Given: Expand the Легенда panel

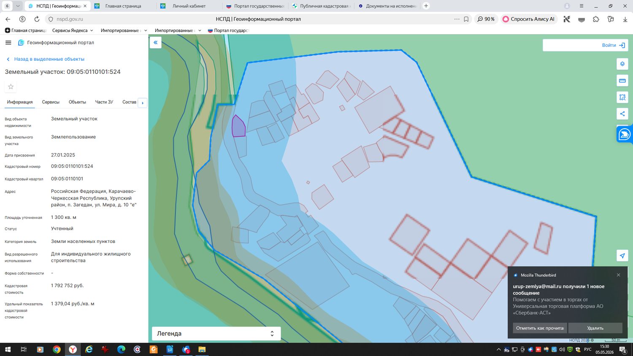Looking at the screenshot, I should pos(216,334).
